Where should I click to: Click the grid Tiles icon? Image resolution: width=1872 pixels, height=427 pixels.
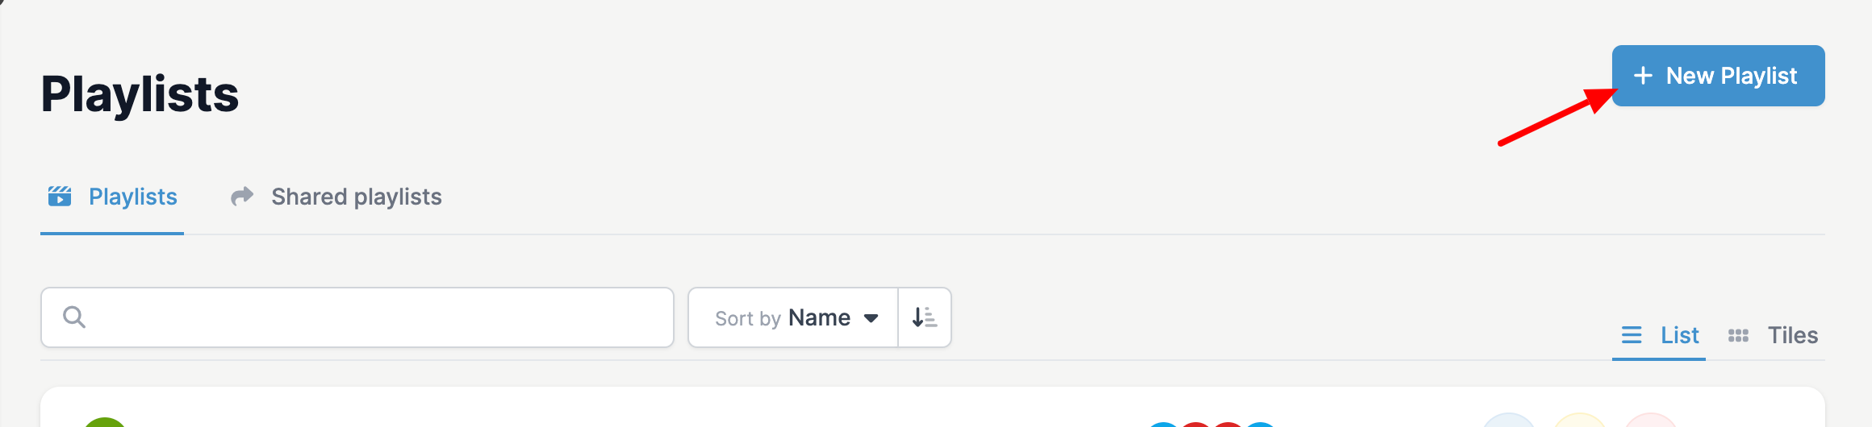click(1738, 335)
